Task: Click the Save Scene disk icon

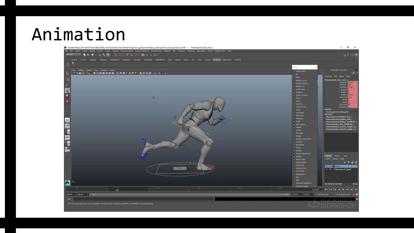Action: tap(92, 55)
